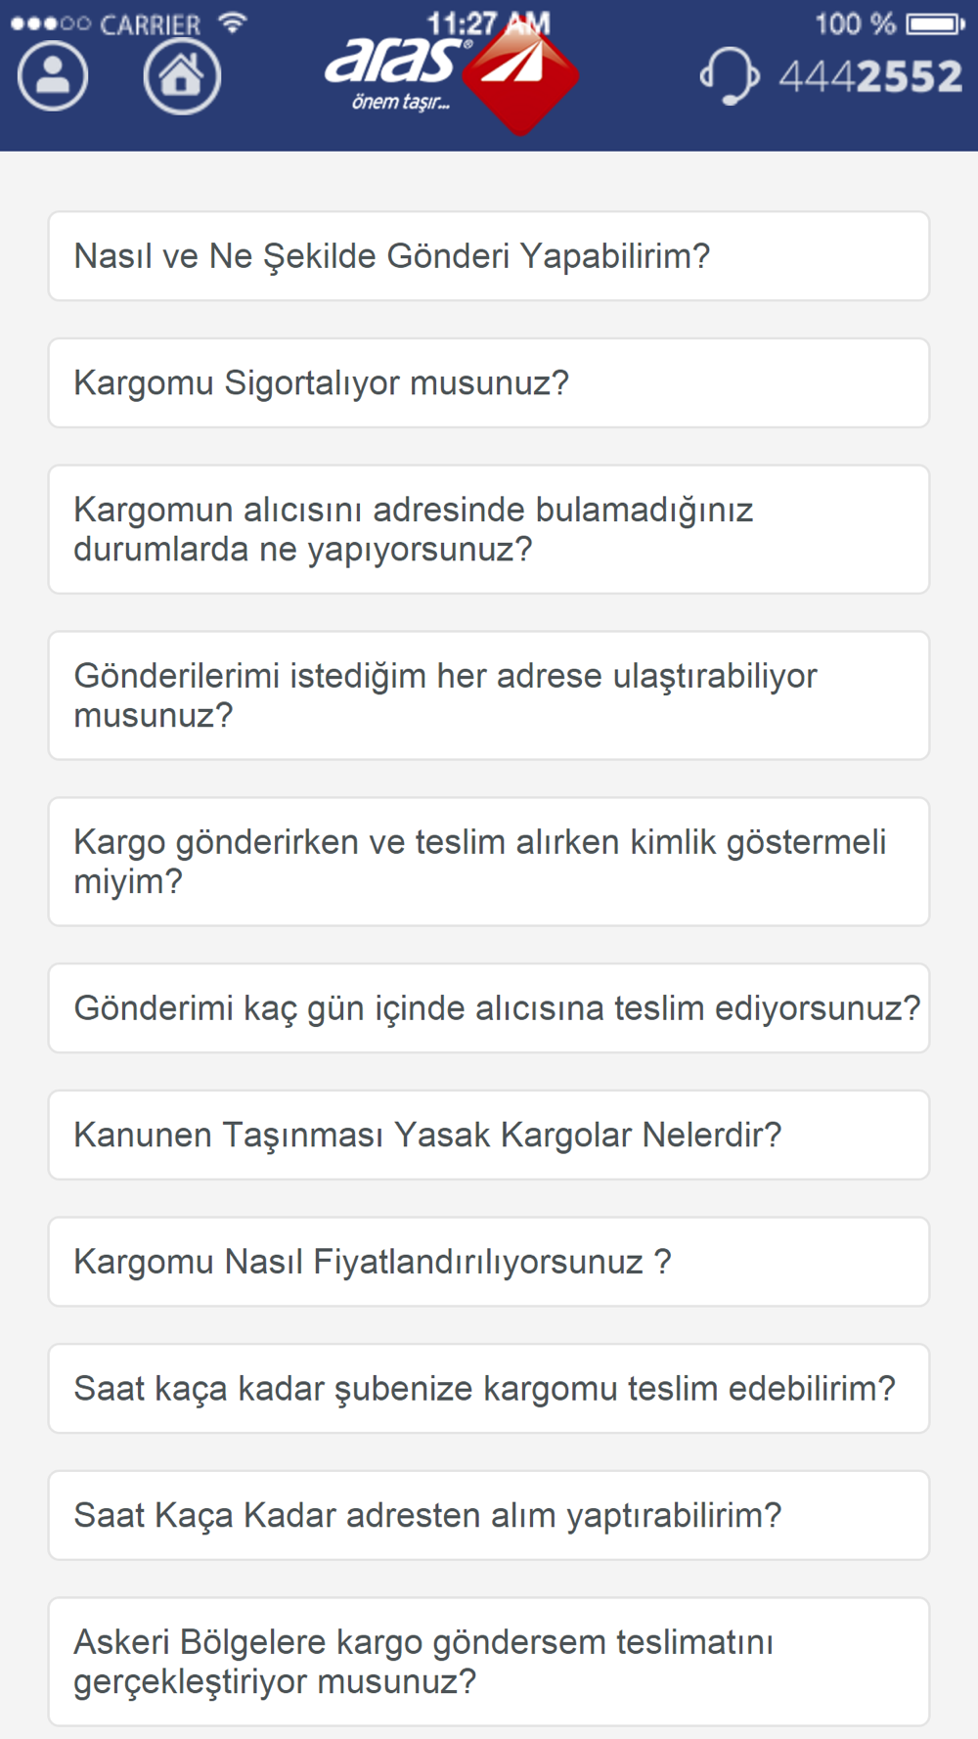Open the user profile icon
978x1739 pixels.
pos(53,76)
